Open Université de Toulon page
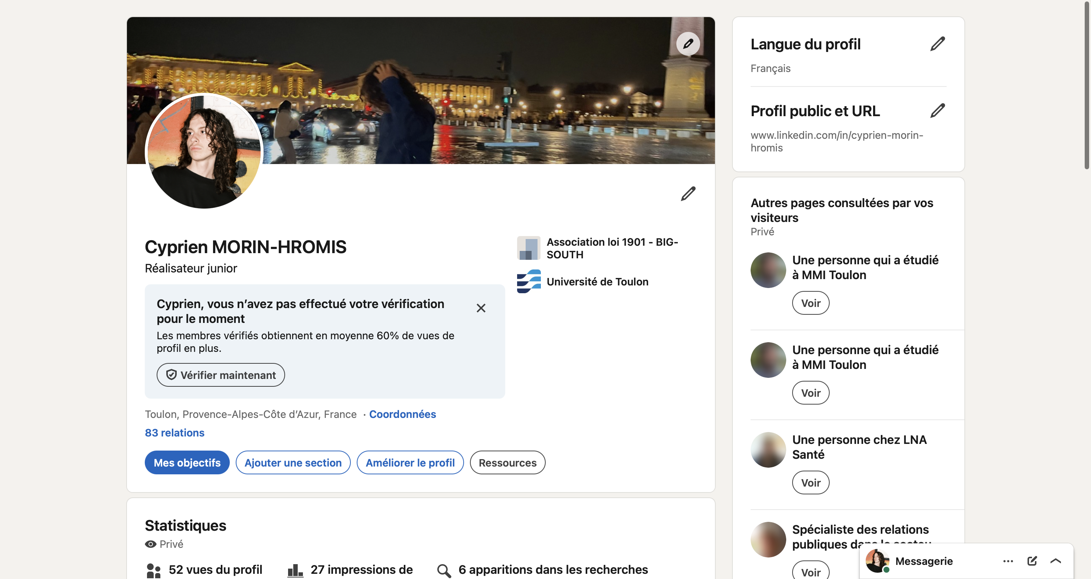 point(597,282)
